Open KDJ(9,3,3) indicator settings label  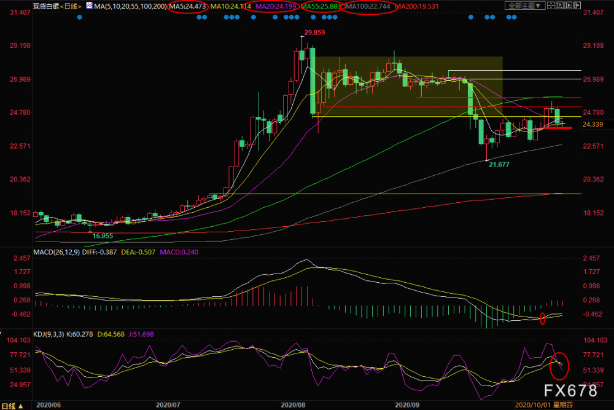pos(49,334)
